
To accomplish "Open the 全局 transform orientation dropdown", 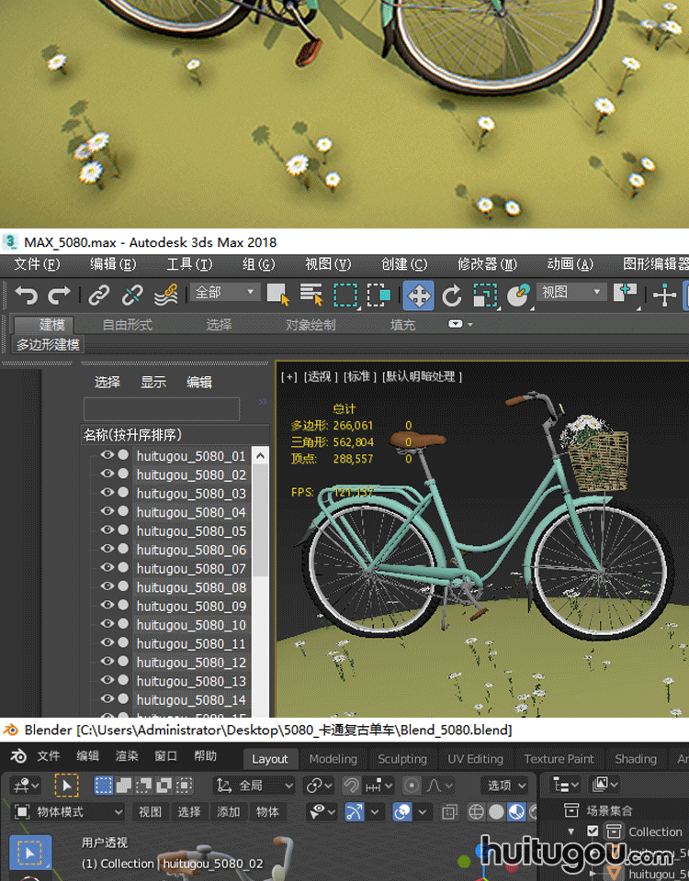I will pos(255,786).
